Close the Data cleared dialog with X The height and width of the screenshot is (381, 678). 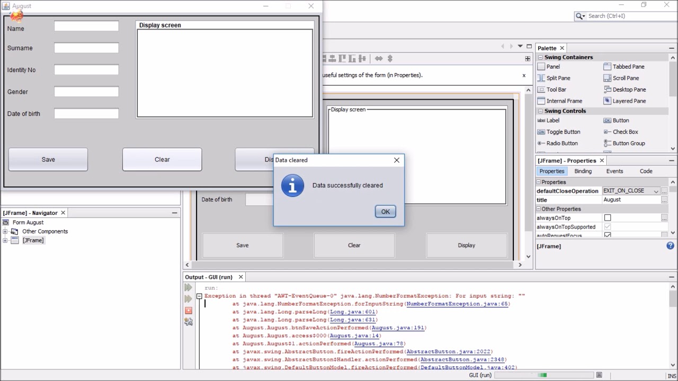pyautogui.click(x=397, y=160)
